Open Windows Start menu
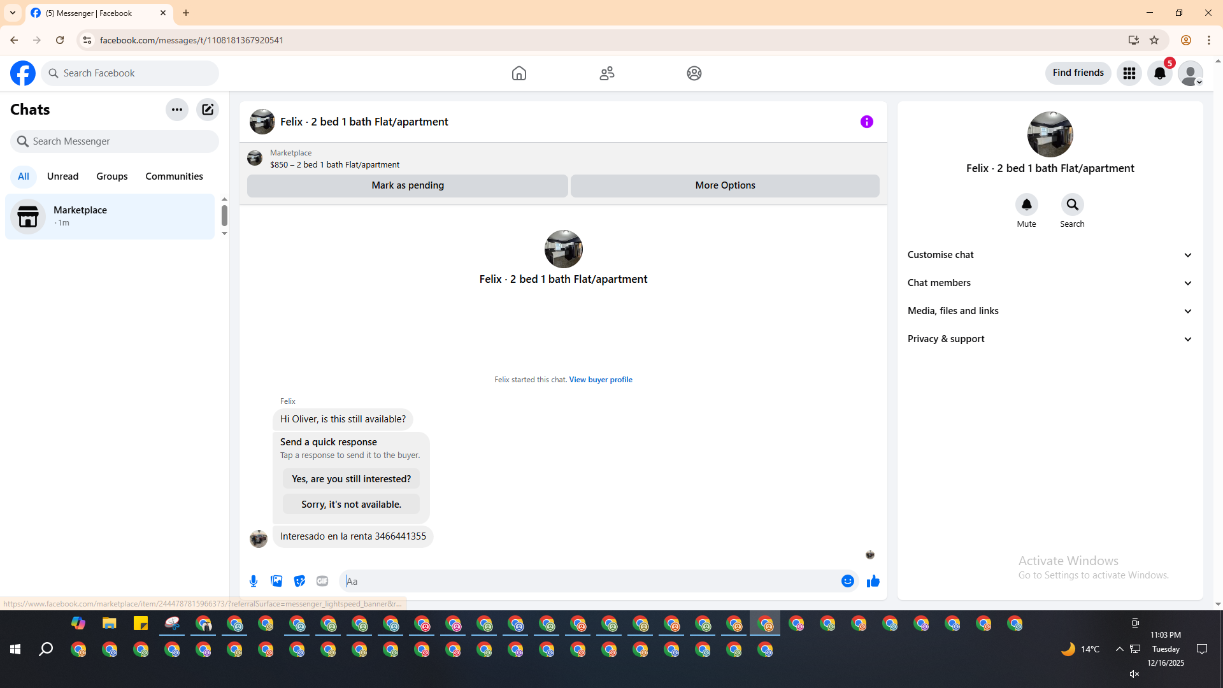1223x688 pixels. coord(15,649)
